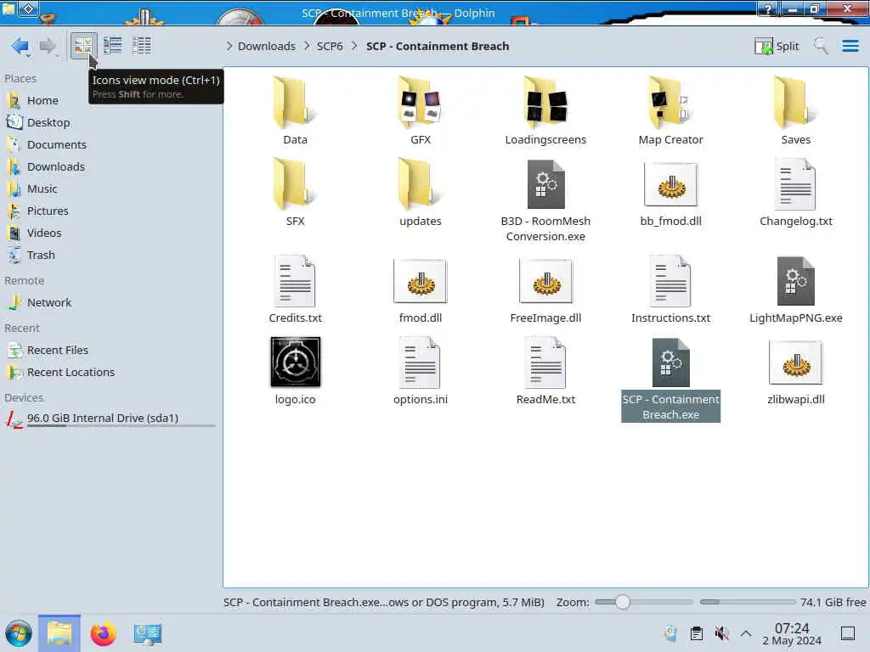Open the window menu icon in title bar

coord(28,8)
